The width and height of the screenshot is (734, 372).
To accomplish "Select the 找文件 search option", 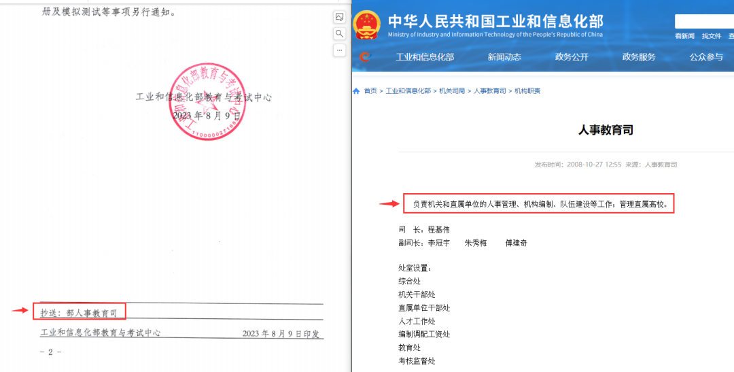I will point(712,36).
